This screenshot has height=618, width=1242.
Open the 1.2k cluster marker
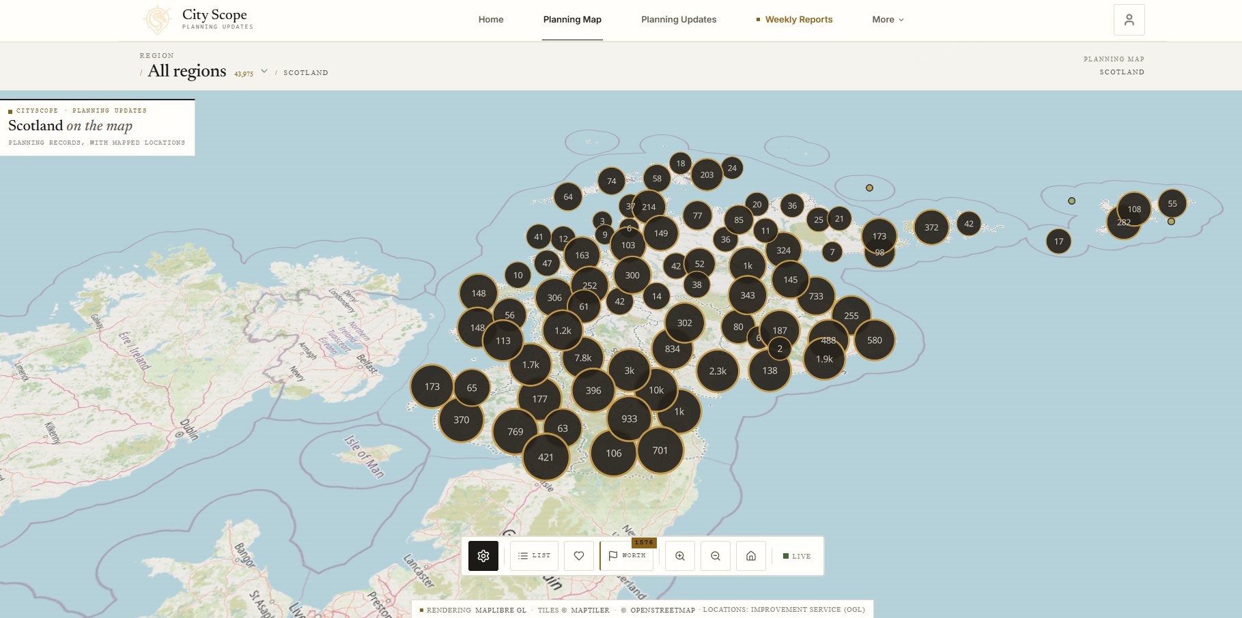563,330
